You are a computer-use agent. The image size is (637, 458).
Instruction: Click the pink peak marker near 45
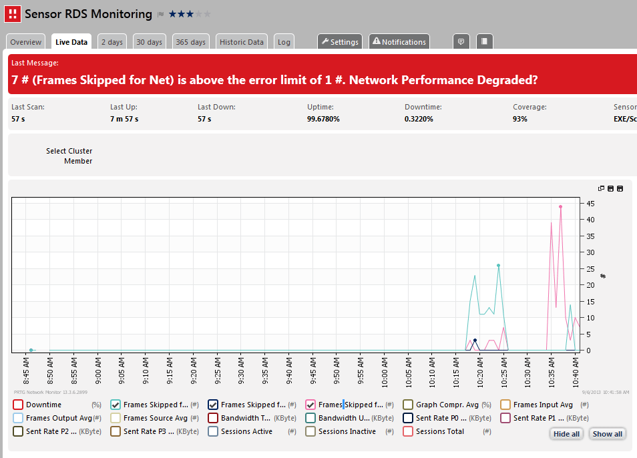pyautogui.click(x=561, y=207)
